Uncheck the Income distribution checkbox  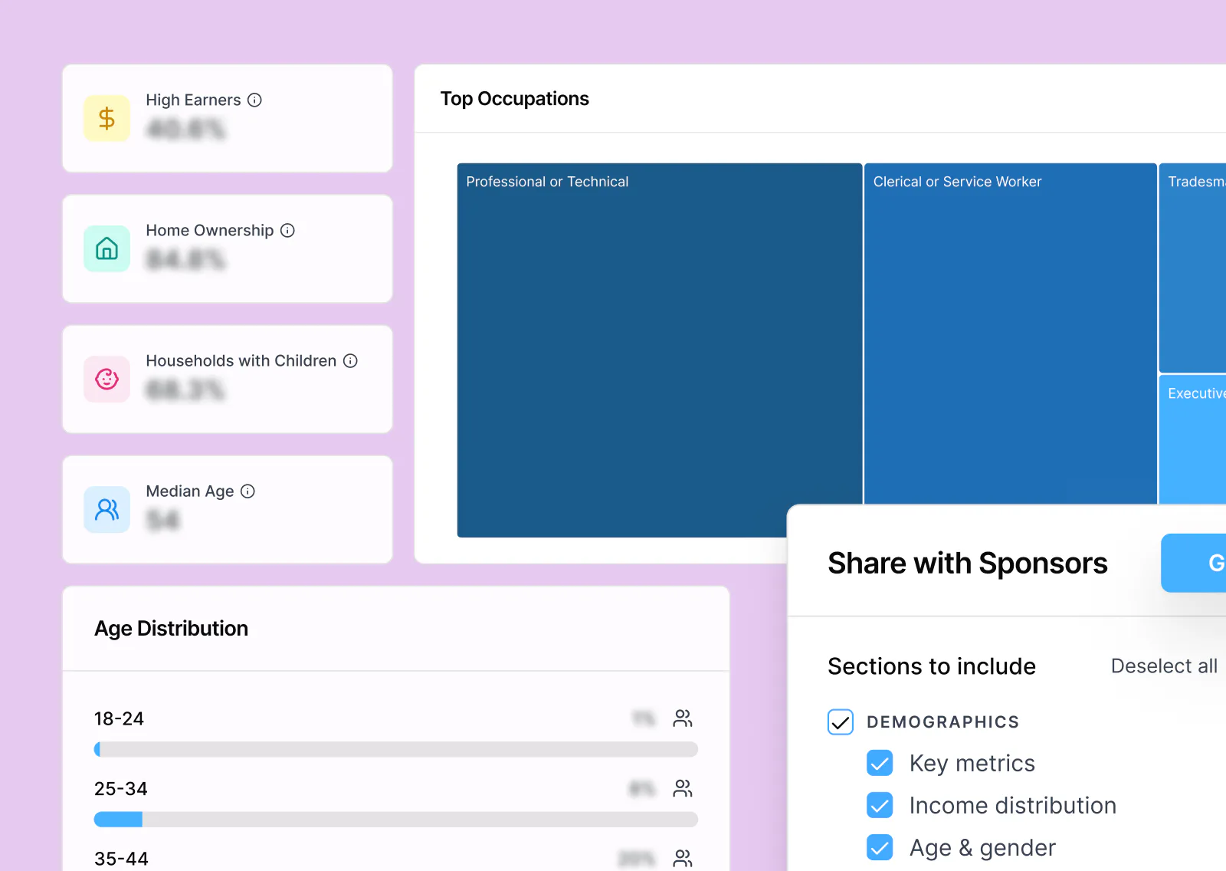[x=880, y=805]
